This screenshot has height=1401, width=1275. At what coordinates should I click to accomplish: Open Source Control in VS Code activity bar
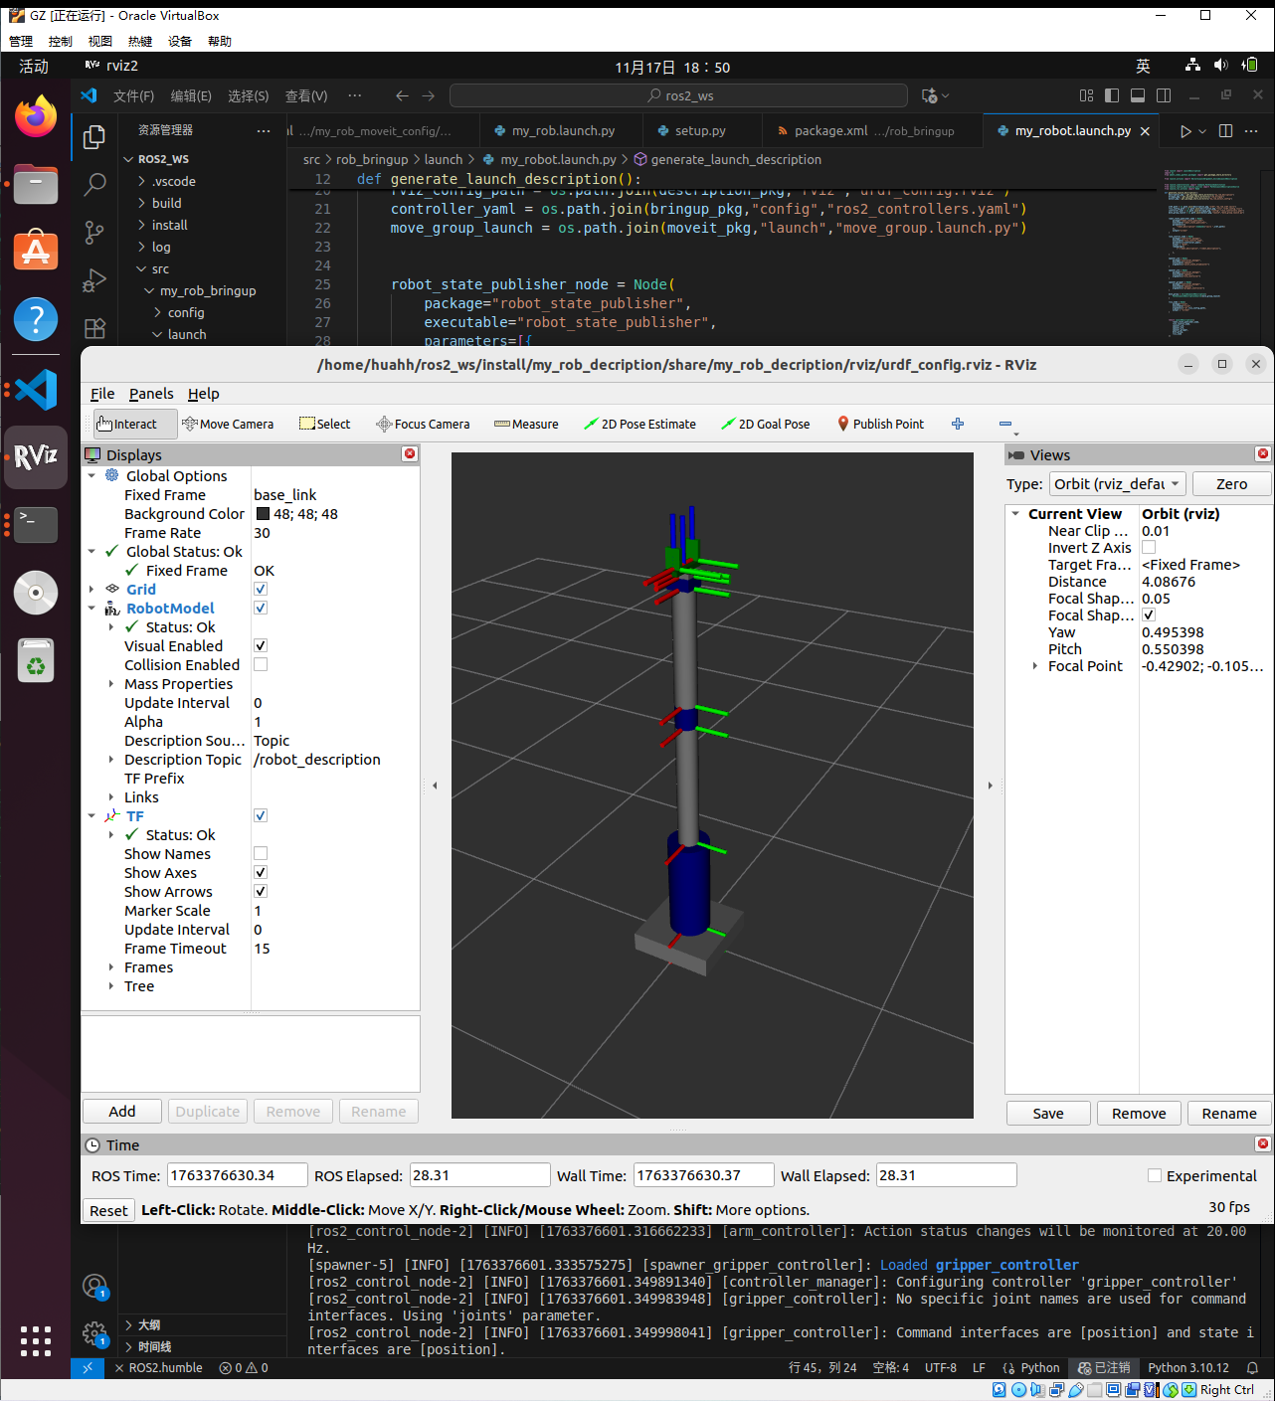coord(94,232)
